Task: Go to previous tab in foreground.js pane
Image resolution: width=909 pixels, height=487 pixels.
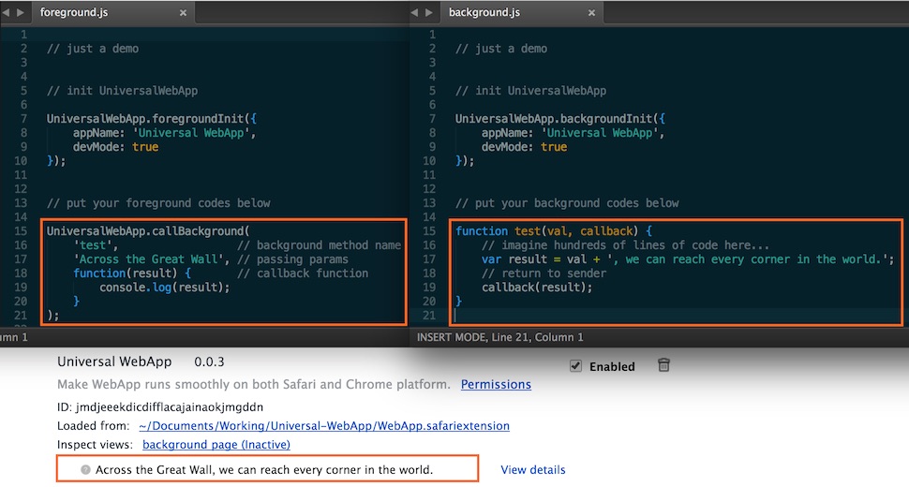Action: pyautogui.click(x=7, y=12)
